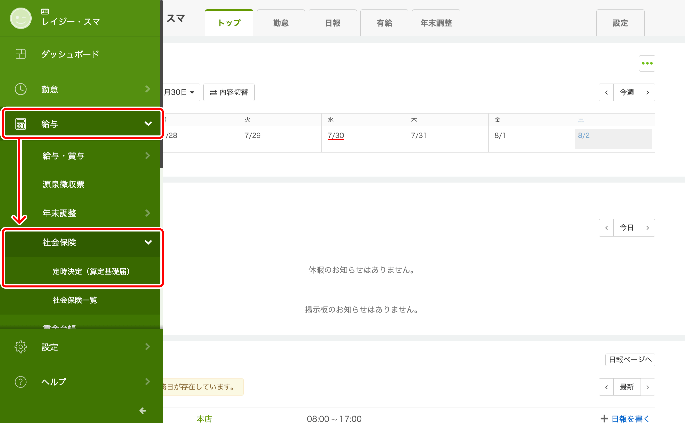
Task: Select 定時決定（算定基礎届）menu item
Action: (91, 271)
